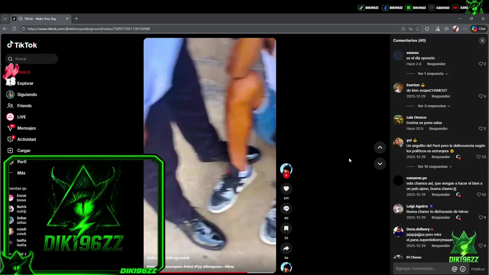Open browser tab list dropdown
Image resolution: width=489 pixels, height=275 pixels.
click(x=5, y=19)
